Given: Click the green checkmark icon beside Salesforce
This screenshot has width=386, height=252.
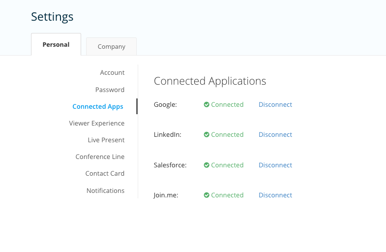Looking at the screenshot, I should click(207, 165).
